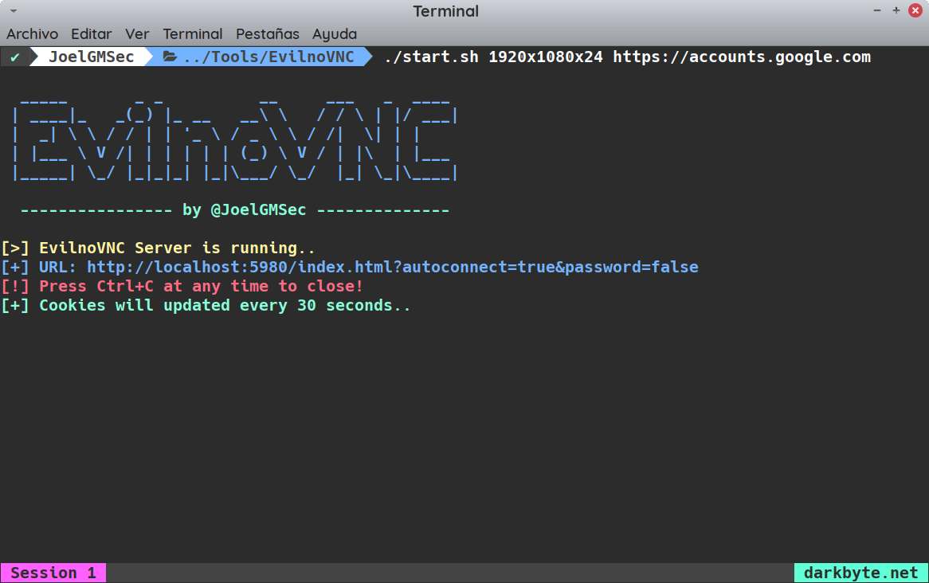Open the Ayuda menu
Screen dimensions: 929x583
click(x=334, y=34)
